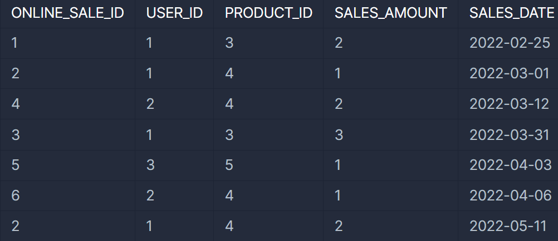This screenshot has height=241, width=558.
Task: Select the SALES_AMOUNT column header
Action: tap(391, 13)
